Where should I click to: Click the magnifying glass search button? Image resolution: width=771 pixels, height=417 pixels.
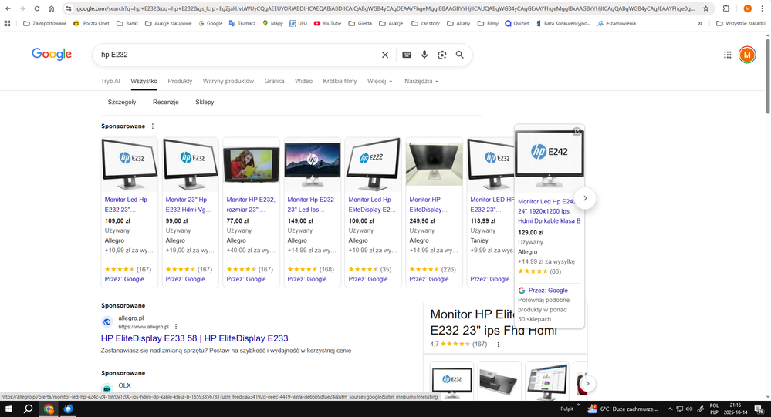(460, 55)
